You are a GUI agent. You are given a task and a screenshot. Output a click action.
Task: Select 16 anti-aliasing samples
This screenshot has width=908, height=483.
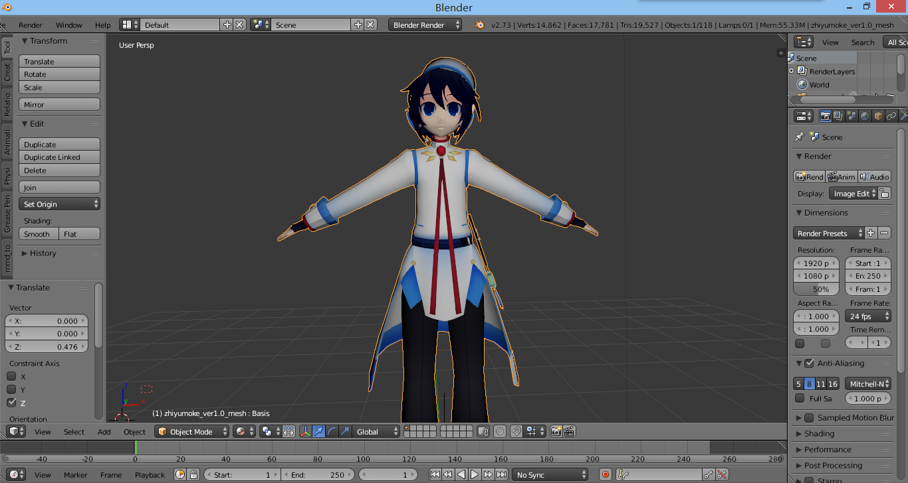(x=833, y=383)
